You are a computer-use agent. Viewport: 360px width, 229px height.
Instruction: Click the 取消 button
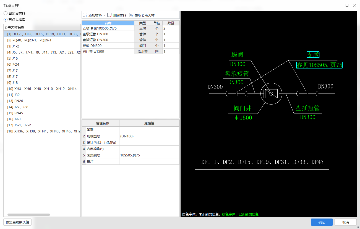(x=345, y=222)
